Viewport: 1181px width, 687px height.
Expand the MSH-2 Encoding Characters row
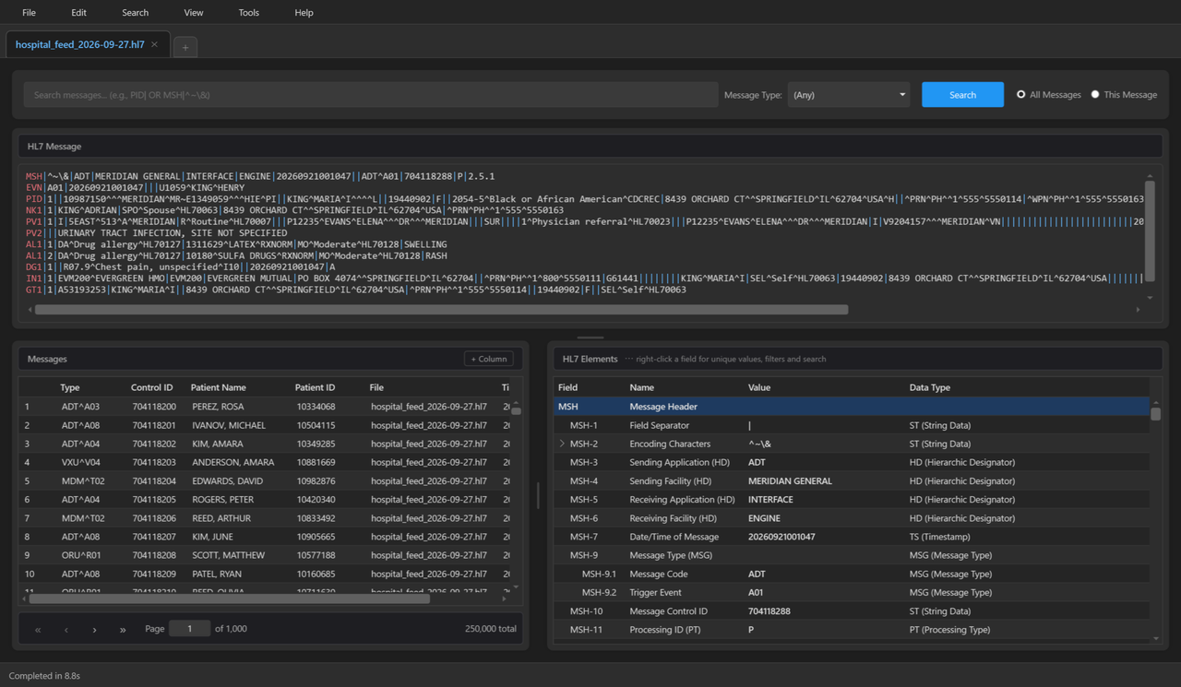click(562, 444)
